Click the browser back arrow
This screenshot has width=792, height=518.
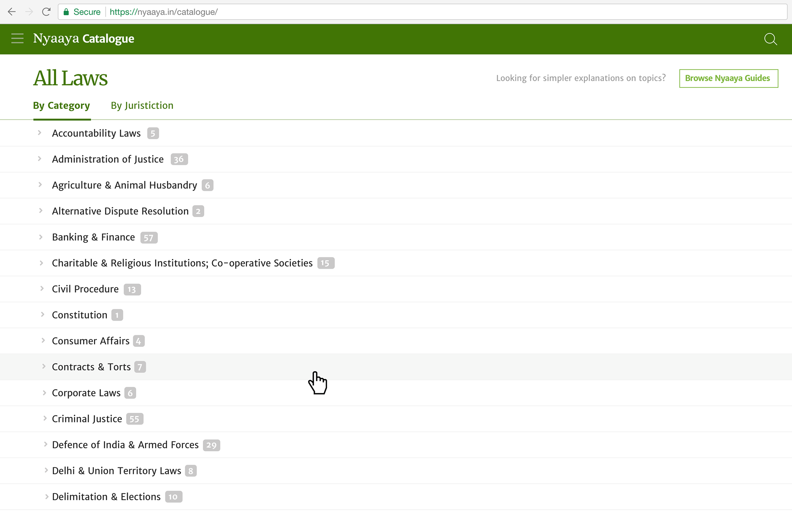(12, 12)
